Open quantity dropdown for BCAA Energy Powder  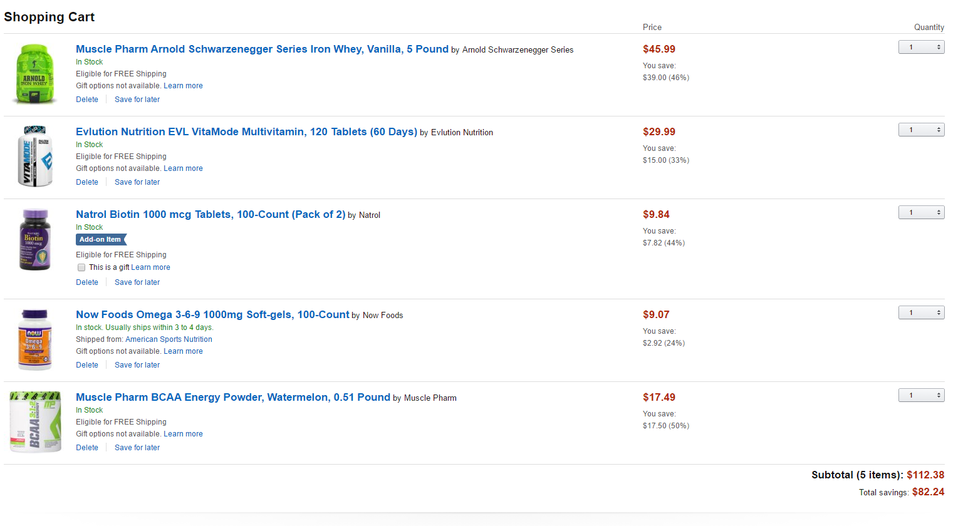(x=921, y=395)
